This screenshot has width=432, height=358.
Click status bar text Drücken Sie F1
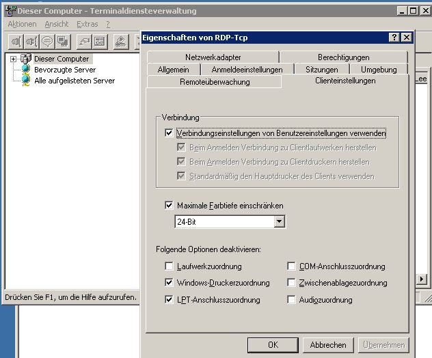pyautogui.click(x=70, y=297)
